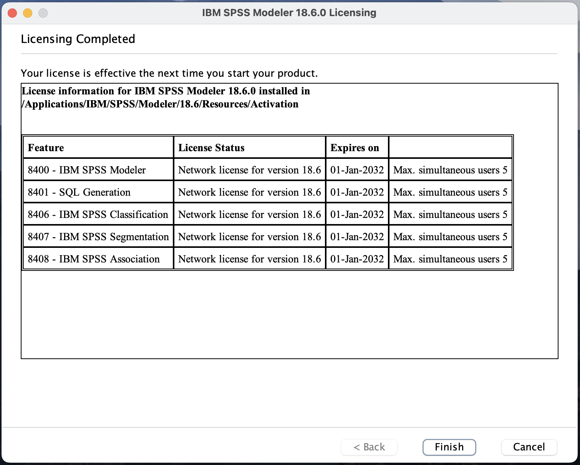
Task: Click max users cell in Association row
Action: [451, 259]
